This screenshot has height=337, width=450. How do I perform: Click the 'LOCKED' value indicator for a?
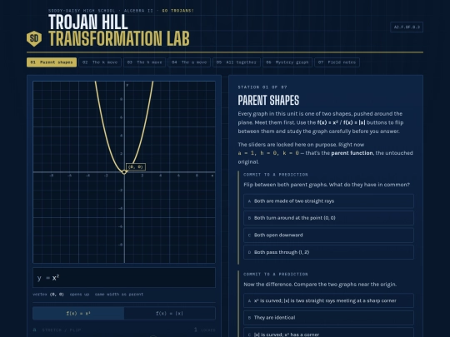[207, 330]
